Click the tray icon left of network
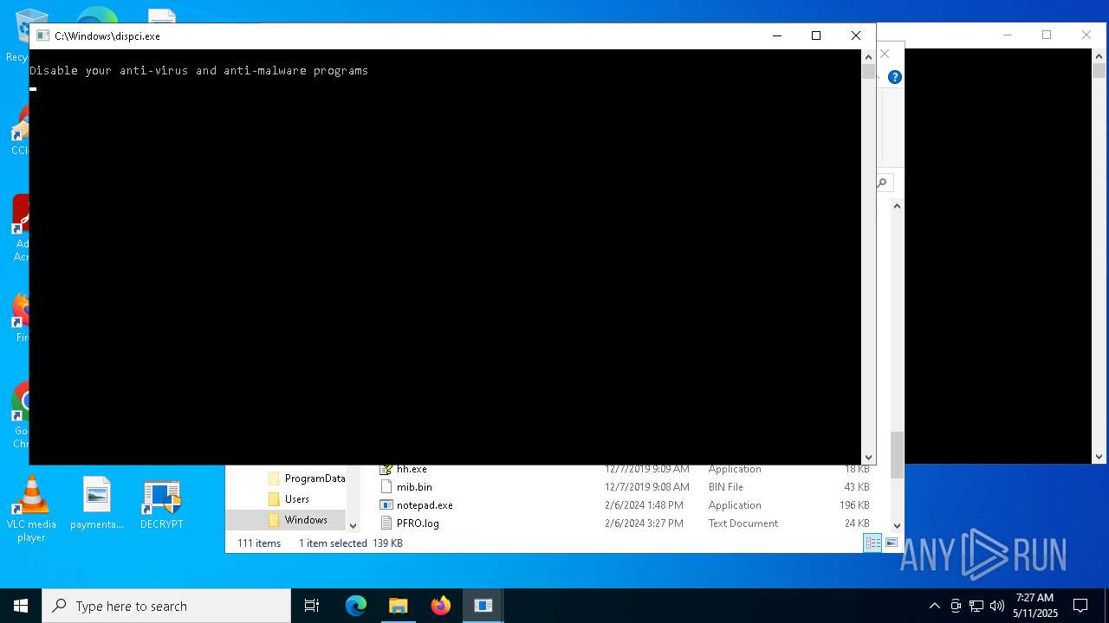 956,606
